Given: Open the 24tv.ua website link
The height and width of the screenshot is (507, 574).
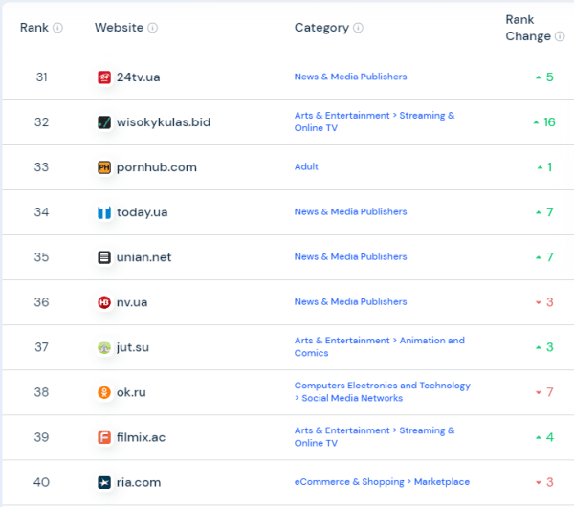Looking at the screenshot, I should coord(139,77).
